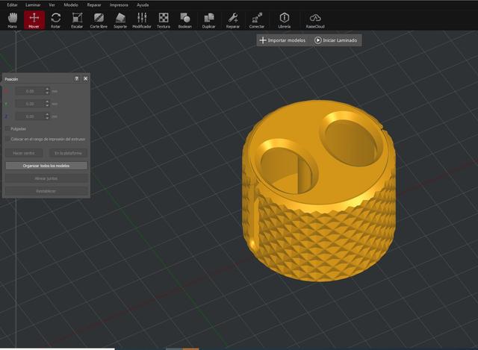Click the help icon in Posición panel
478x350 pixels.
pos(76,78)
